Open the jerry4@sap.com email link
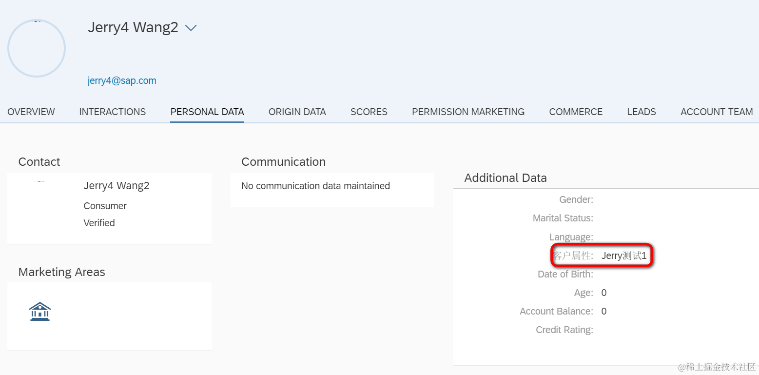The image size is (759, 375). click(x=122, y=81)
